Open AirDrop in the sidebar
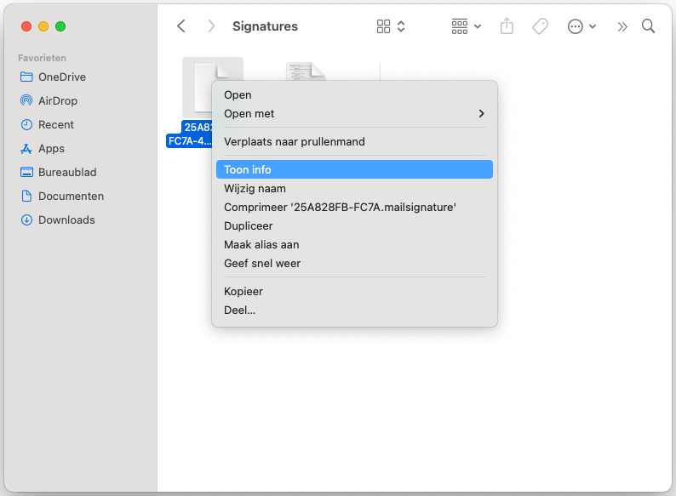This screenshot has height=496, width=676. [x=57, y=100]
